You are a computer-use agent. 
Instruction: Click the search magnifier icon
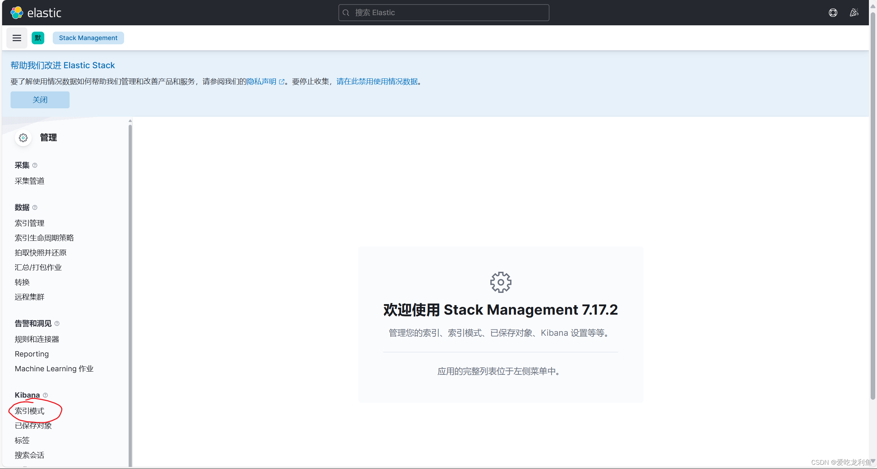click(346, 13)
